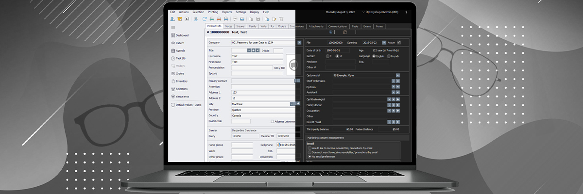Click the SMS chat bubble toolbar icon
Viewport: 583px width, 194px height.
(x=235, y=19)
